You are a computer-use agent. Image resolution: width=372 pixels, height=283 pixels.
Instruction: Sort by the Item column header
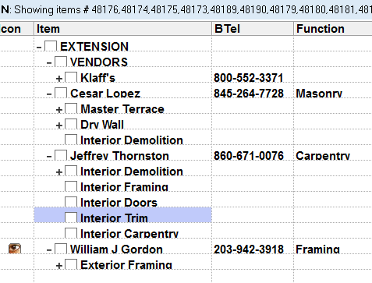(x=122, y=29)
